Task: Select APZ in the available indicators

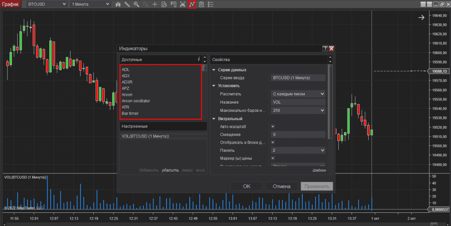Action: [x=126, y=89]
